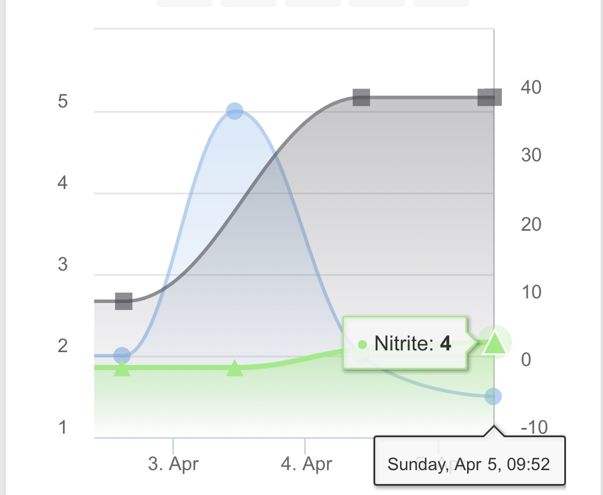603x495 pixels.
Task: Click the 40 label on the right axis
Action: tap(531, 87)
